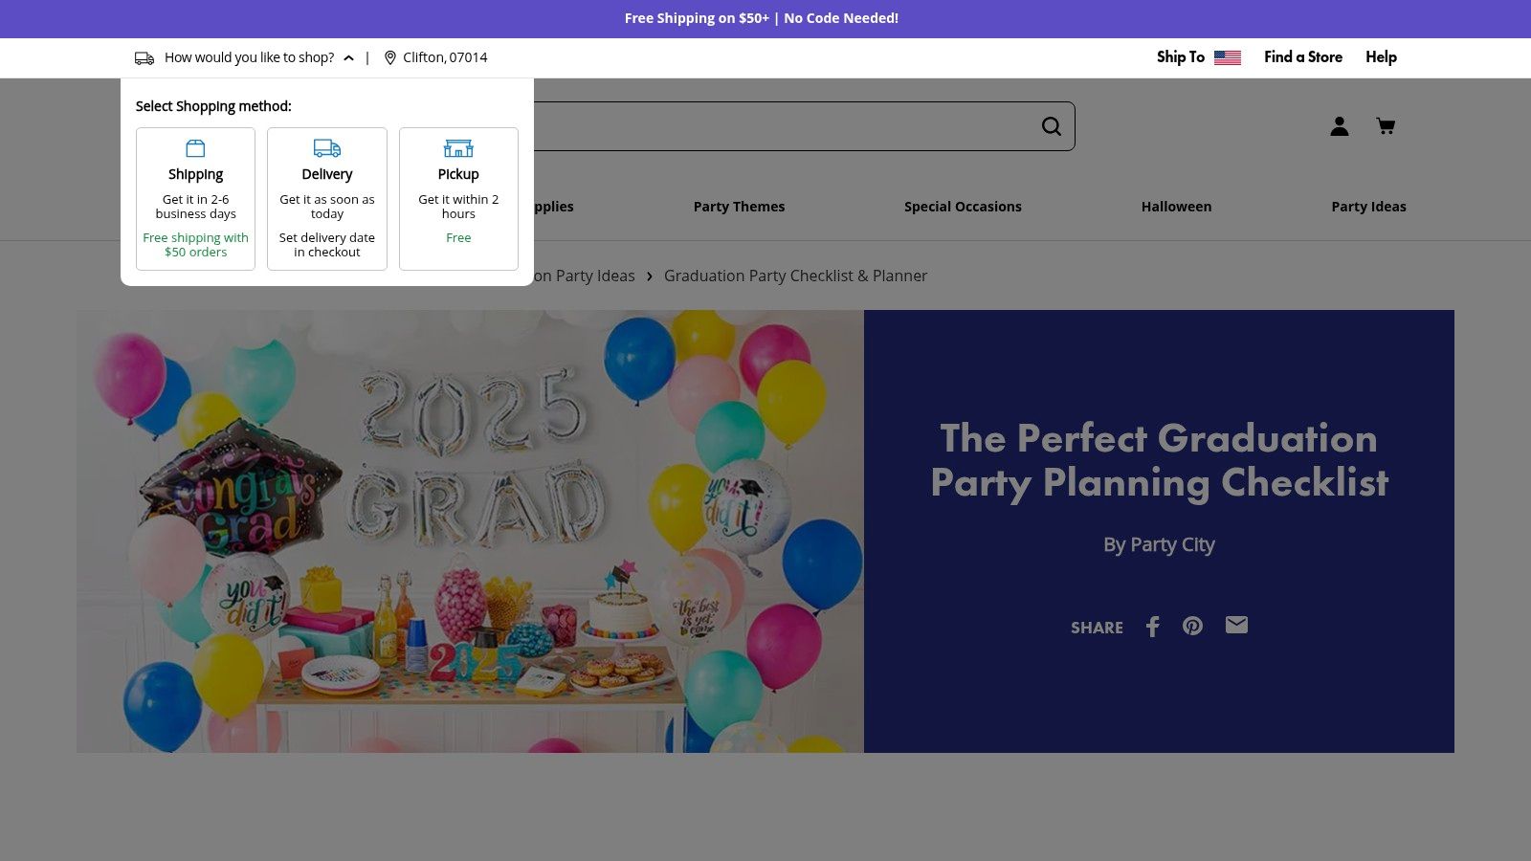Open the Halloween menu
The height and width of the screenshot is (861, 1531).
click(x=1176, y=207)
